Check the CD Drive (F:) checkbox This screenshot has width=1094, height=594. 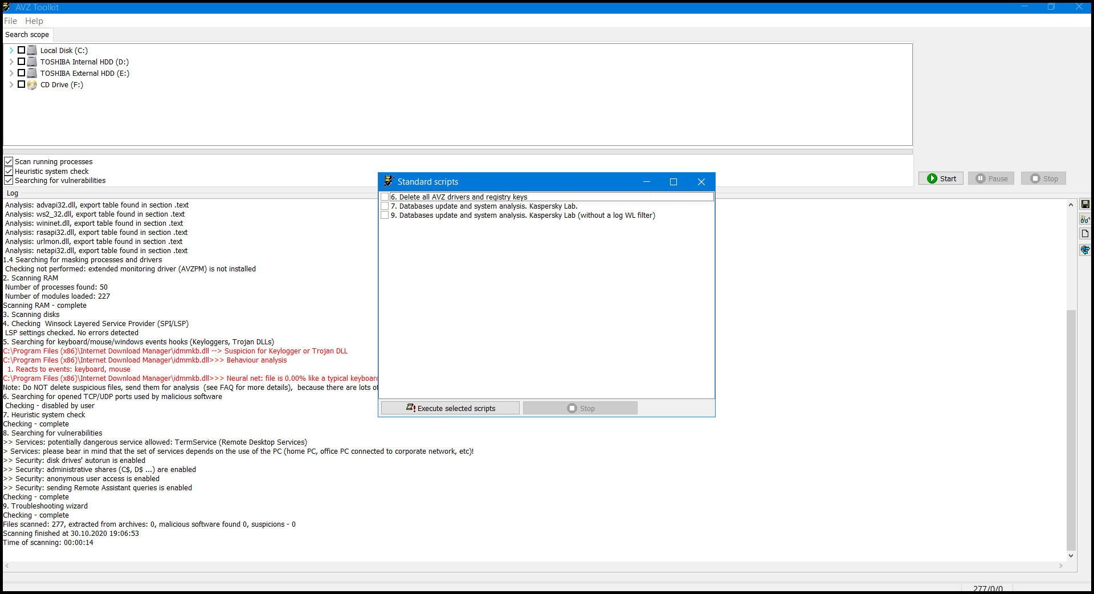click(21, 84)
